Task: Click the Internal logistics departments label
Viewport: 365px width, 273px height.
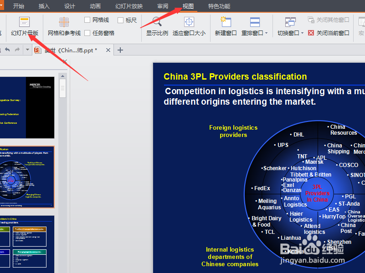Action: pos(230,257)
